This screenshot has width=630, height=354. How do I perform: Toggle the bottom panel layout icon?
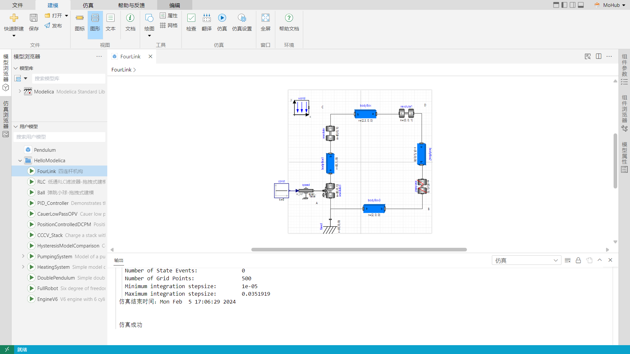point(581,5)
